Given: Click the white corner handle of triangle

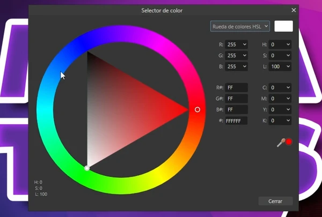Looking at the screenshot, I should point(87,168).
